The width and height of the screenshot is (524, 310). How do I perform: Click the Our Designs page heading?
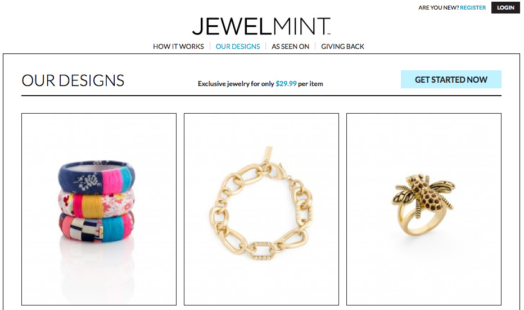[x=73, y=80]
